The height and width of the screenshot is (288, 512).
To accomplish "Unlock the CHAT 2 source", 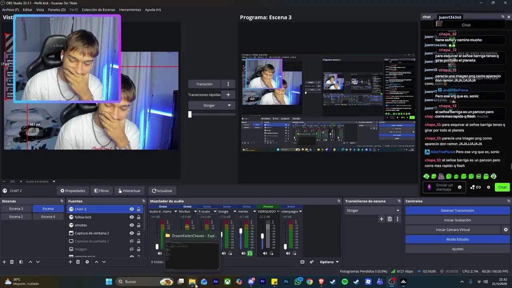I will pos(139,209).
